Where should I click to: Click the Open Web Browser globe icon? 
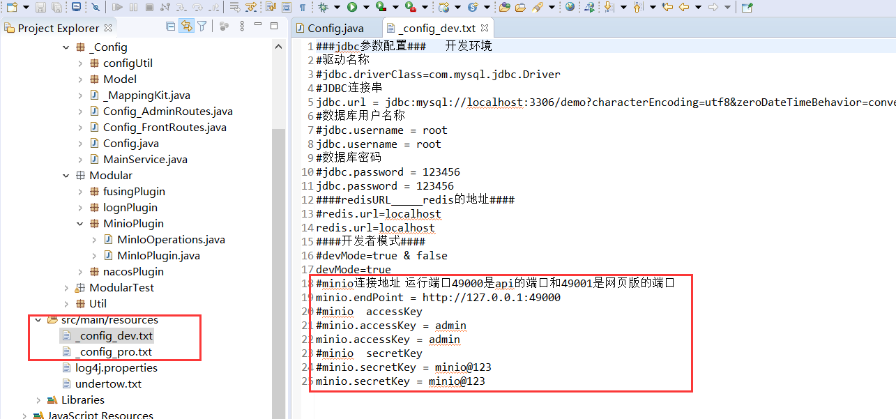(x=570, y=8)
